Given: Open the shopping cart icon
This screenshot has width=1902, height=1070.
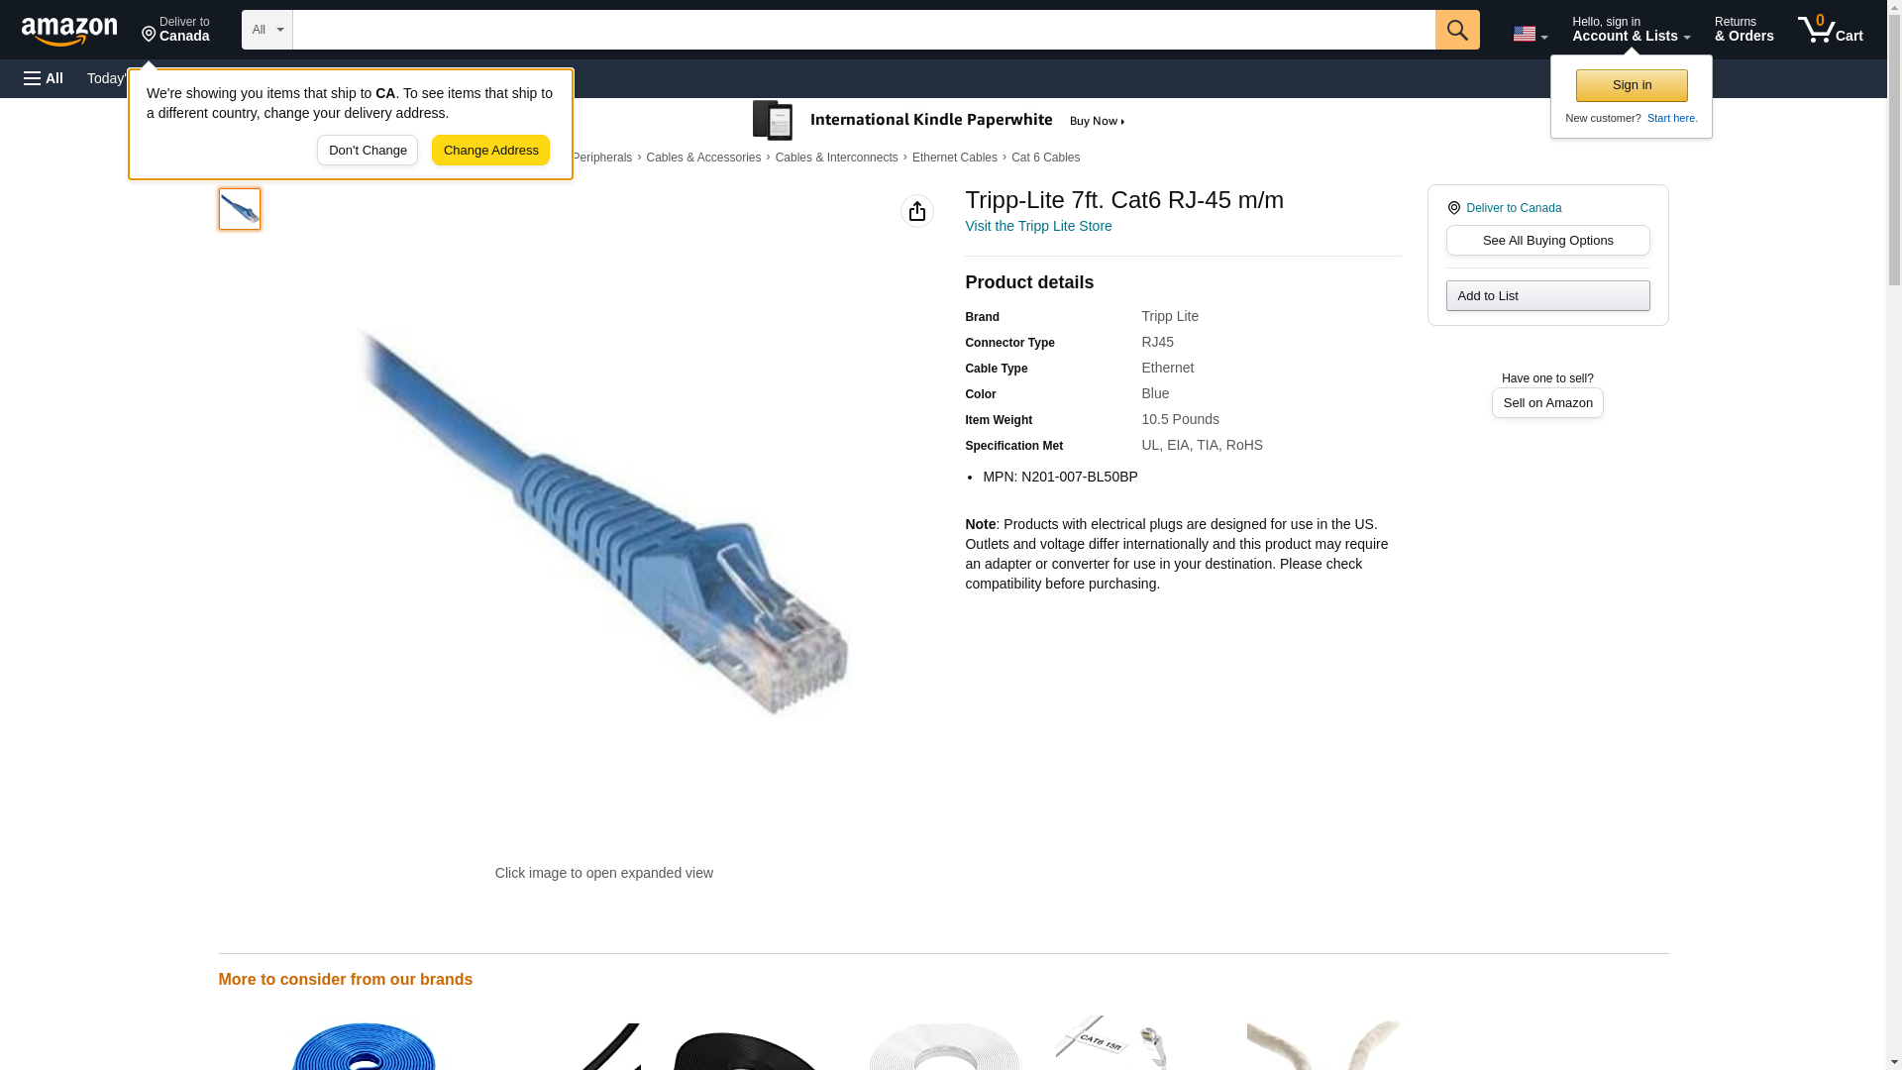Looking at the screenshot, I should tap(1830, 30).
